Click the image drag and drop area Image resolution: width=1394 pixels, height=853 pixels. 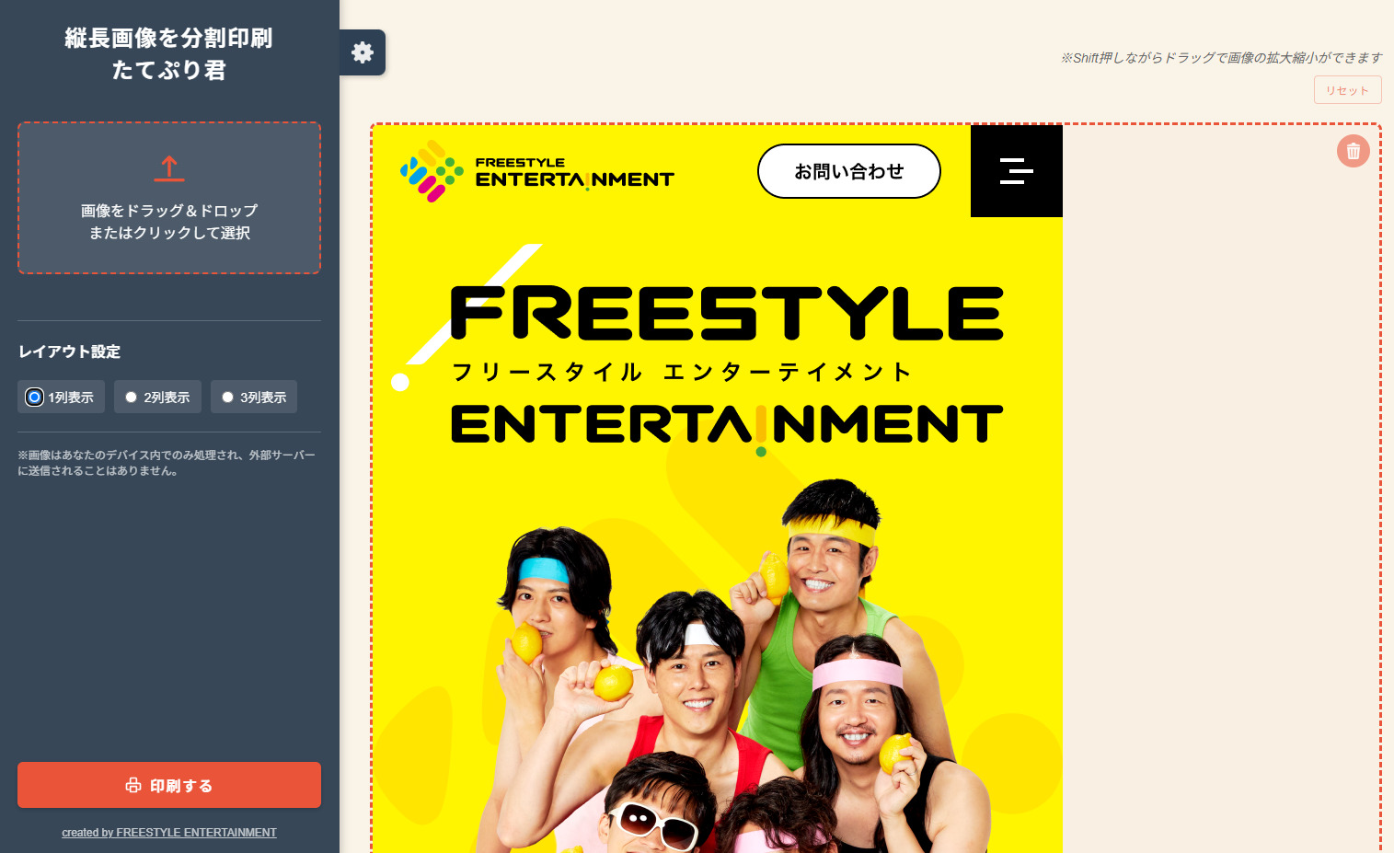pyautogui.click(x=169, y=198)
